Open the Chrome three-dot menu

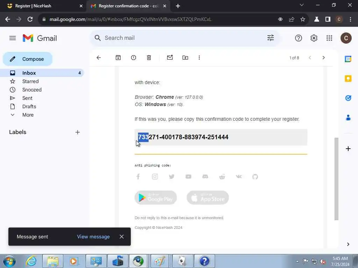[x=350, y=20]
